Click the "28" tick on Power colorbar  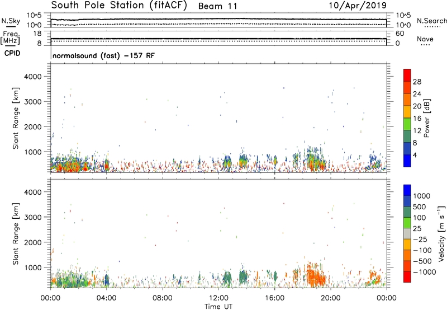click(x=417, y=82)
